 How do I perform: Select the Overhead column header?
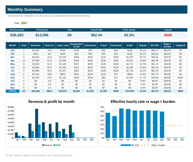(116, 45)
